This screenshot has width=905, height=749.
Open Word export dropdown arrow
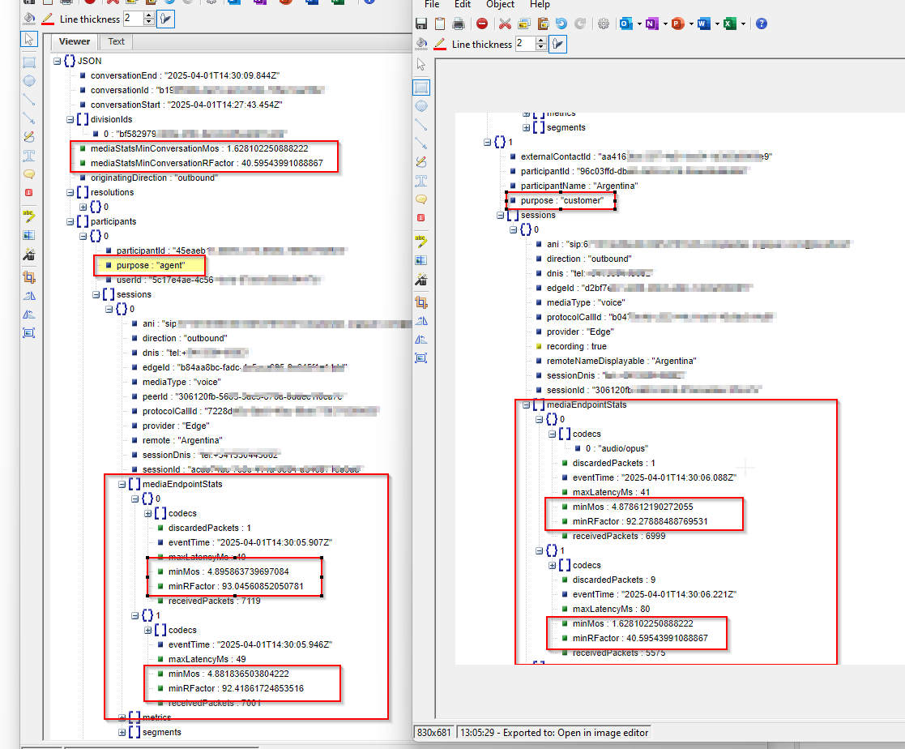(x=717, y=24)
